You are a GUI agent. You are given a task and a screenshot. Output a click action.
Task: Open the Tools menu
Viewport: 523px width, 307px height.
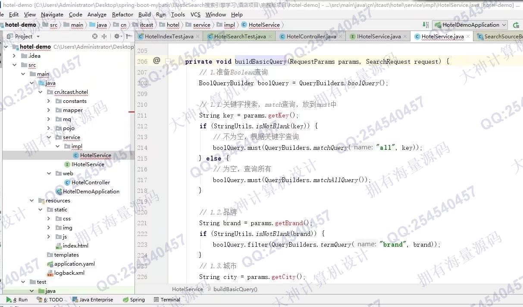(x=178, y=14)
